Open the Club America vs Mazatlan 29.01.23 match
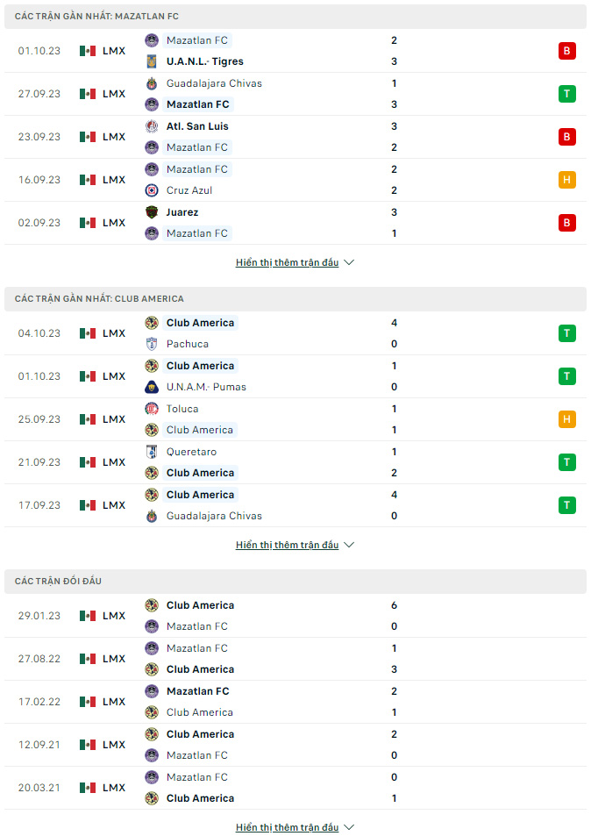 pos(295,616)
